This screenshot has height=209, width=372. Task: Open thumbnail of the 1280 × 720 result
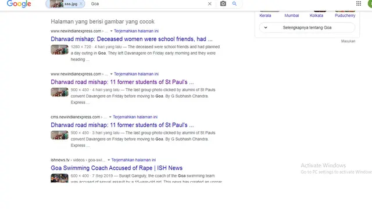tap(59, 49)
